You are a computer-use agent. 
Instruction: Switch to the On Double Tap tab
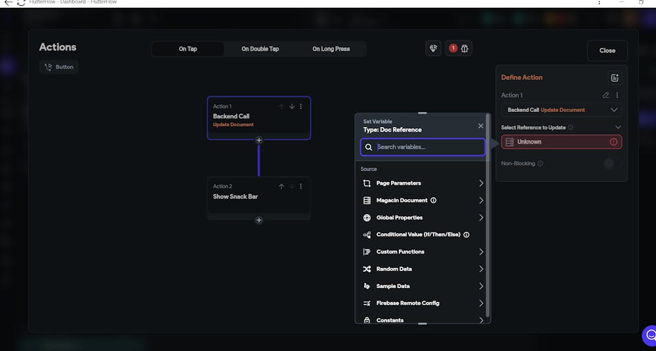(260, 49)
